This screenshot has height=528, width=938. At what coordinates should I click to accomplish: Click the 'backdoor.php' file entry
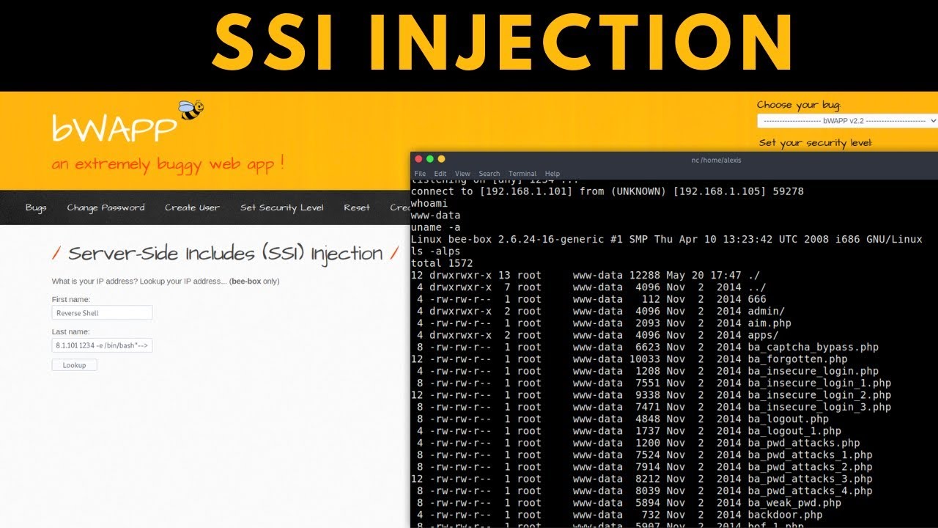pyautogui.click(x=786, y=516)
